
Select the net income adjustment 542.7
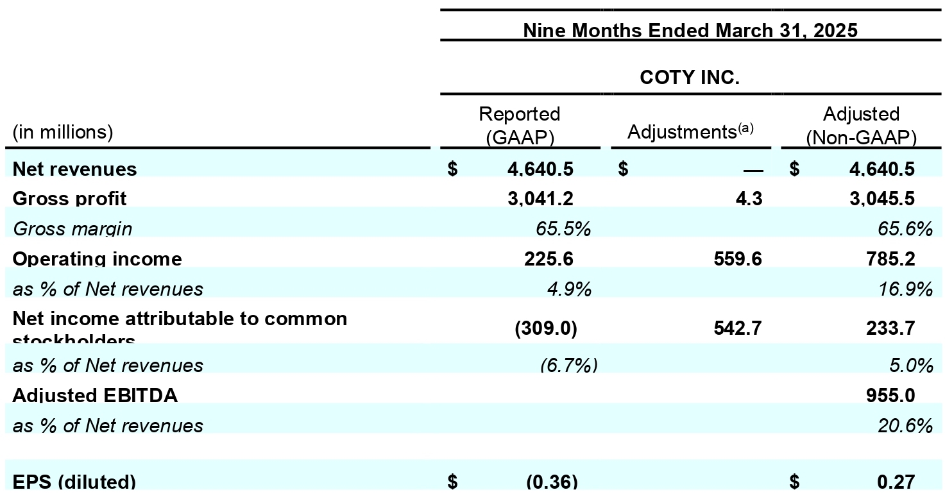click(738, 328)
